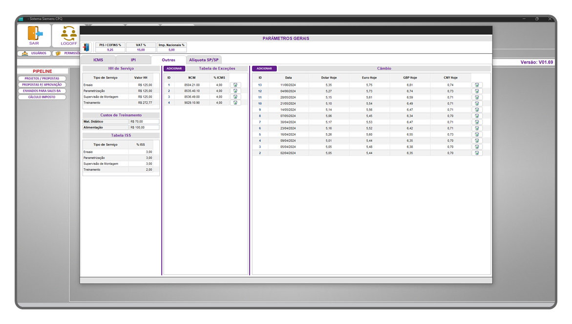Delete Câmbio row dated 30/04/2024
The height and width of the screenshot is (324, 572).
pos(477,122)
